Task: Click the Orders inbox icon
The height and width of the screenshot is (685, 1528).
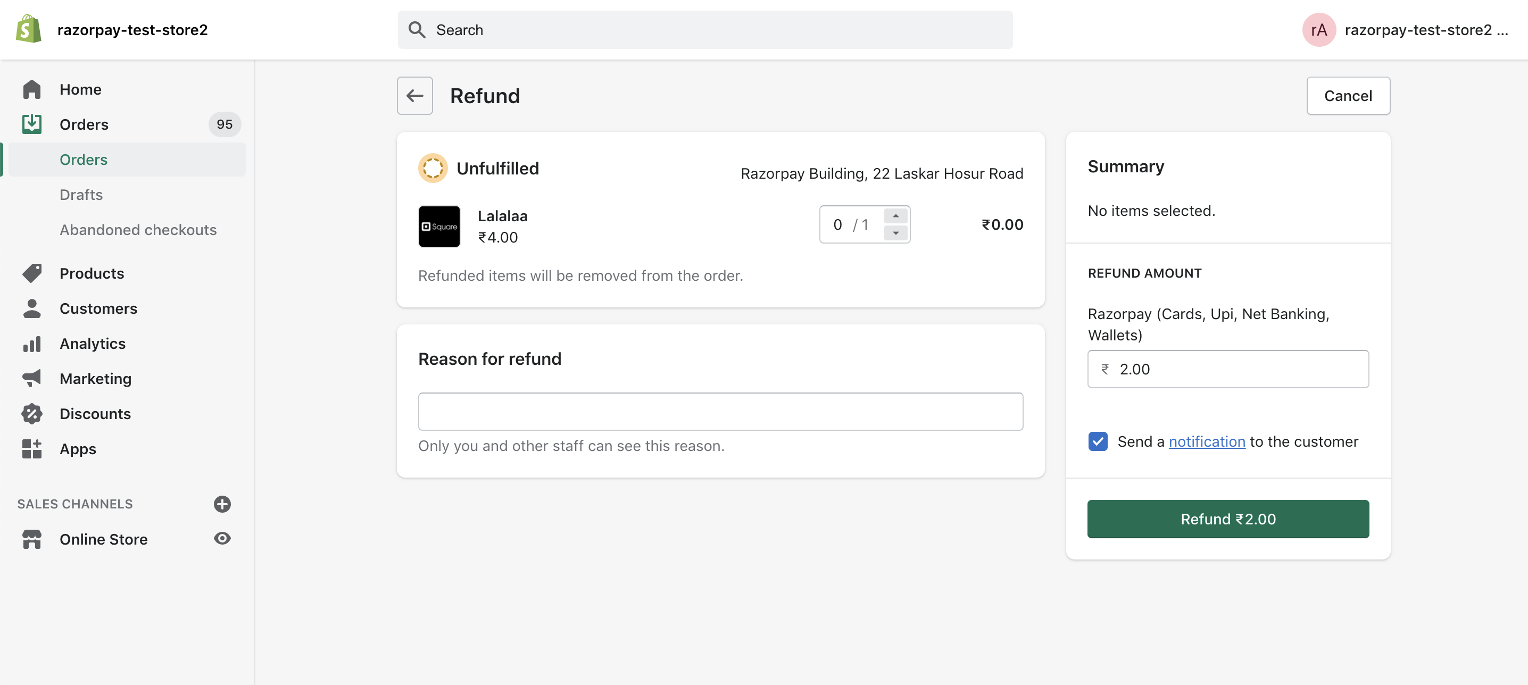Action: tap(32, 124)
